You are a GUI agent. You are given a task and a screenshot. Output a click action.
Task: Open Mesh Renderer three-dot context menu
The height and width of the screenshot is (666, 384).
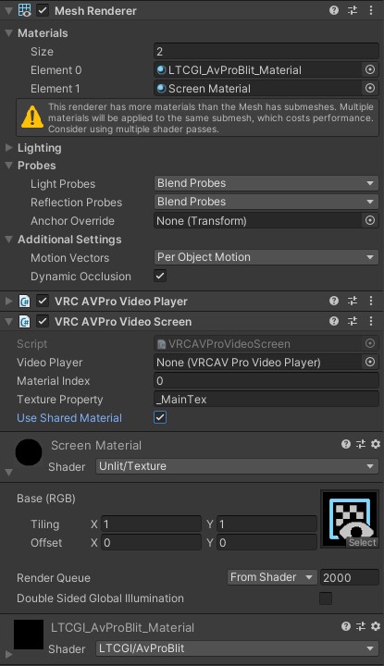371,10
